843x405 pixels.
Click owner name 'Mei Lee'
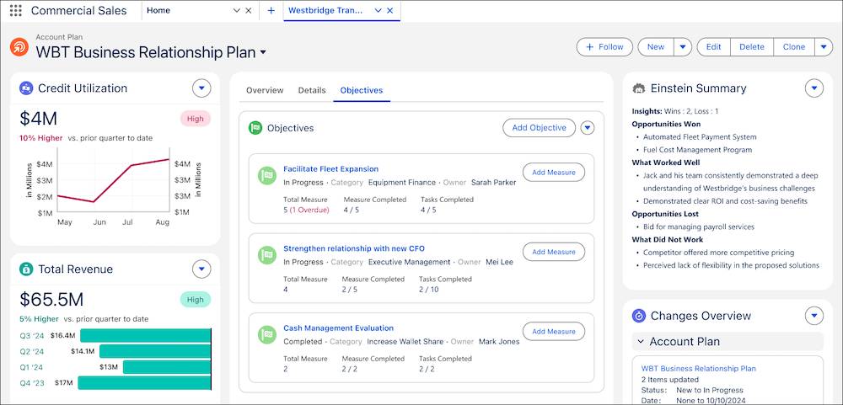click(x=499, y=262)
